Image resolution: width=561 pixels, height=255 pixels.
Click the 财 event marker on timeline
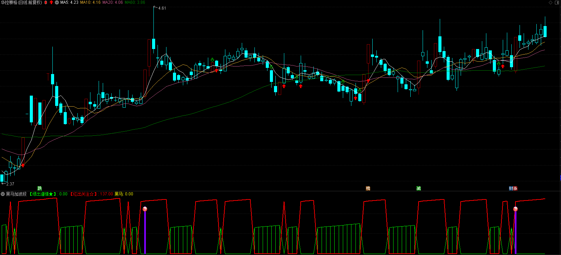[x=511, y=189]
